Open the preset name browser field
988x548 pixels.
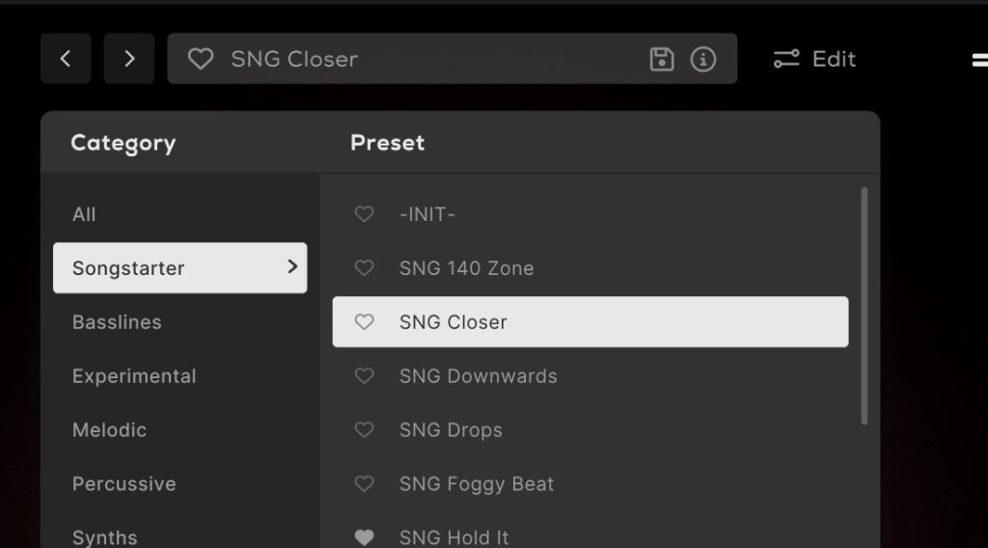click(x=425, y=59)
